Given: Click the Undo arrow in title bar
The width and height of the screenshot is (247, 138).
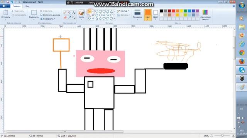Looking at the screenshot, I should (x=12, y=2).
